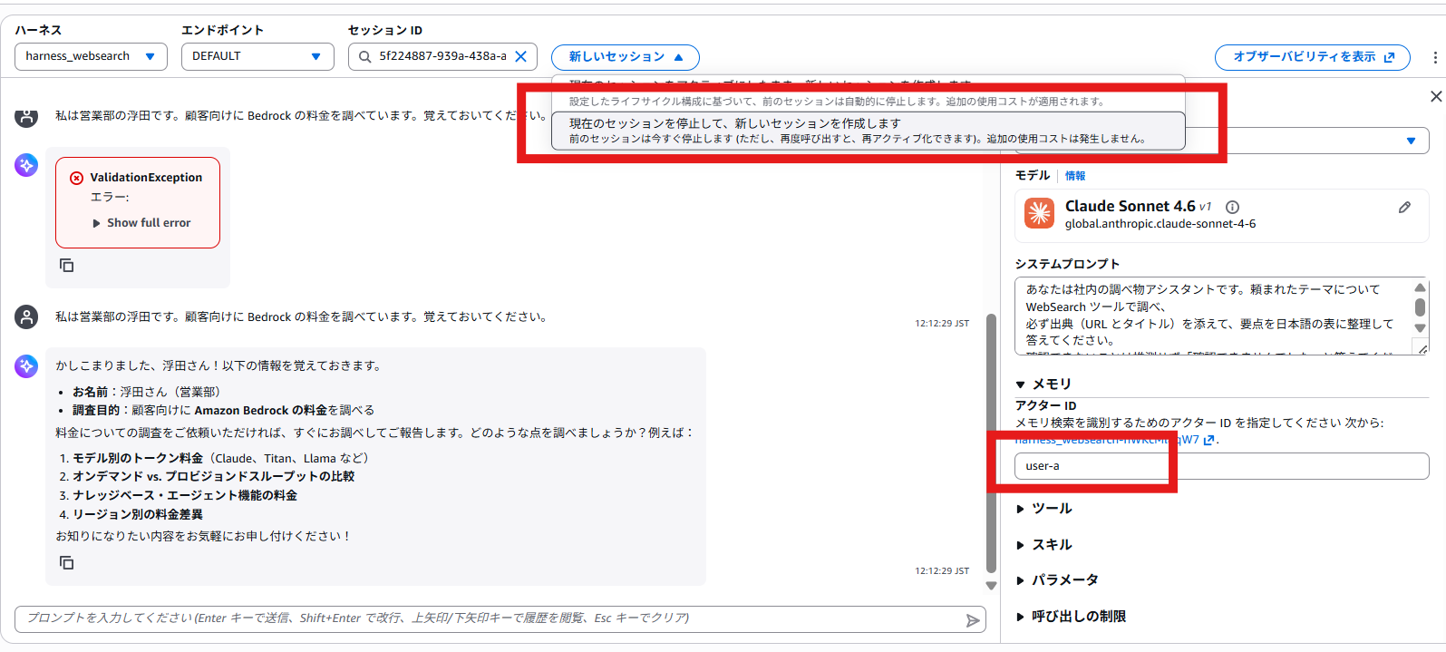The image size is (1446, 652).
Task: Click the 調査目的 bullet line
Action: pyautogui.click(x=223, y=411)
